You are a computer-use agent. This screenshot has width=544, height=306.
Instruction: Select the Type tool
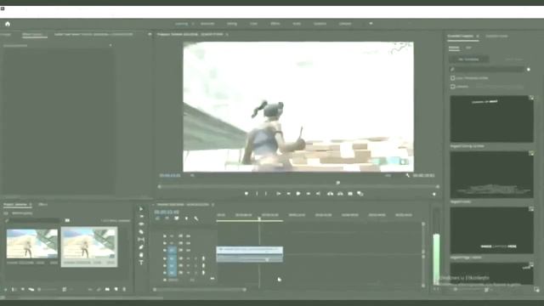tap(141, 263)
